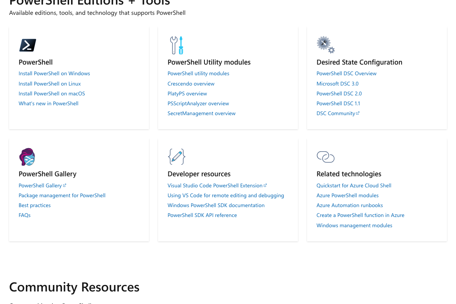Open Best practices link

click(35, 205)
